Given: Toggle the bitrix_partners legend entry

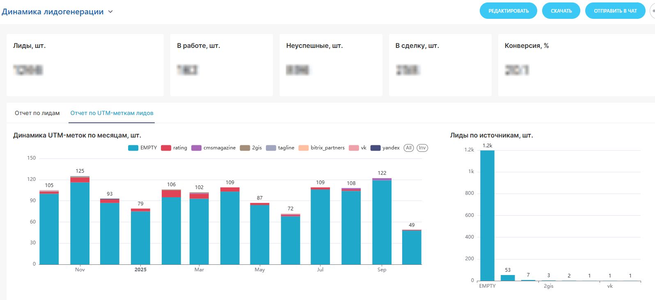Looking at the screenshot, I should click(x=304, y=148).
